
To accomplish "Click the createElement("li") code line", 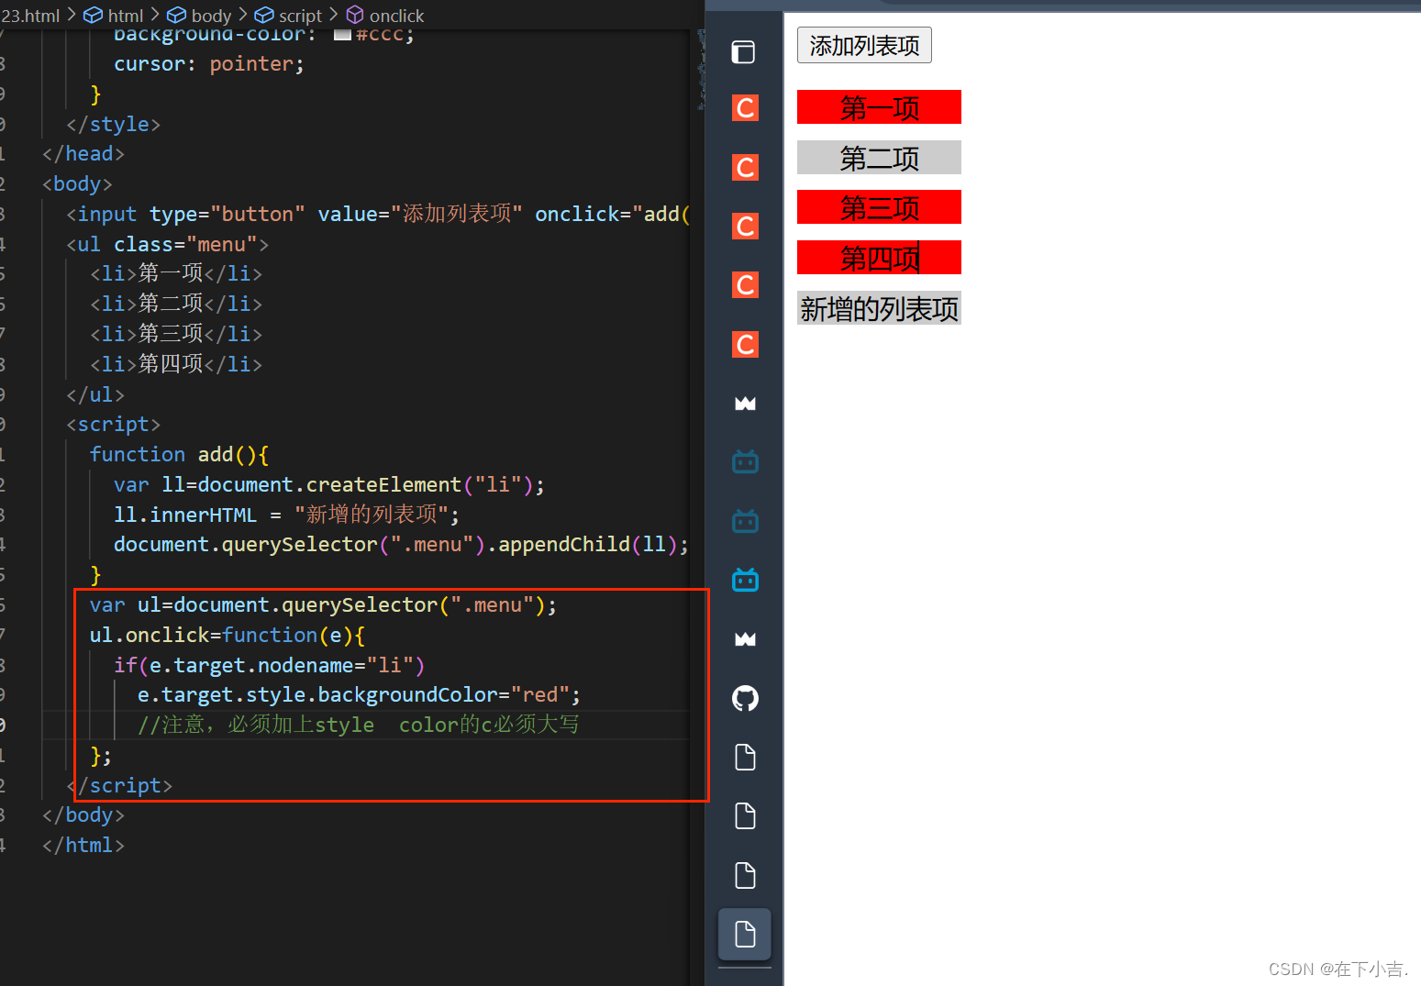I will [329, 484].
